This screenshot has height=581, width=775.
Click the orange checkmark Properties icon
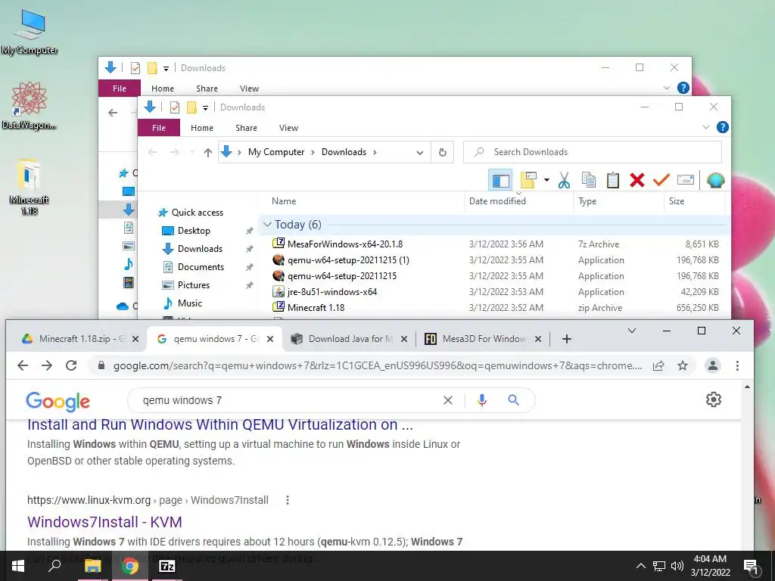click(x=661, y=180)
